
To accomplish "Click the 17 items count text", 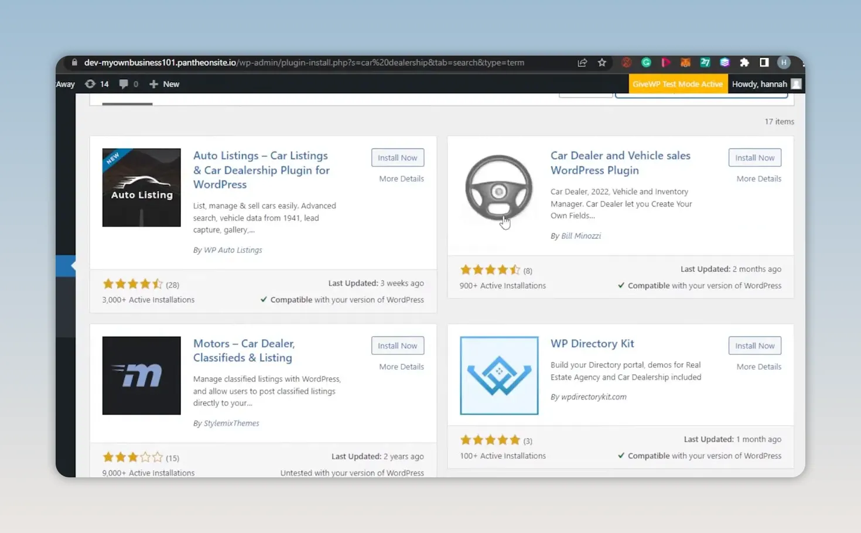I will click(x=779, y=122).
